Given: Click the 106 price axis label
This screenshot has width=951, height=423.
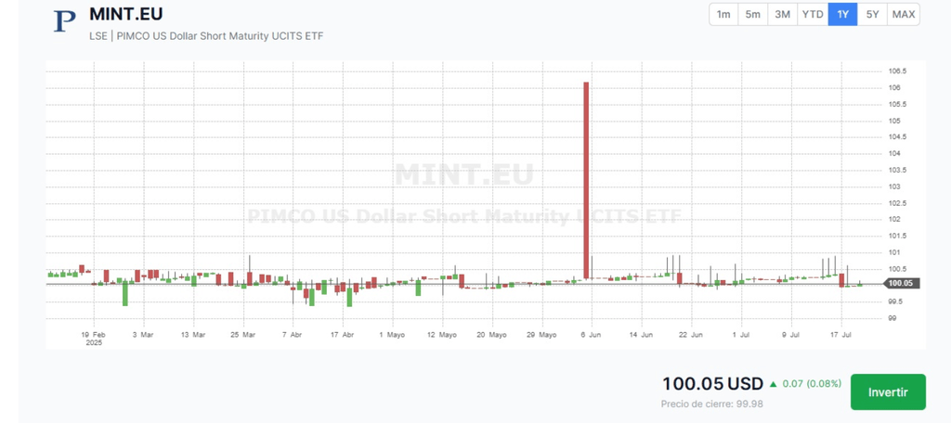Looking at the screenshot, I should [x=895, y=88].
